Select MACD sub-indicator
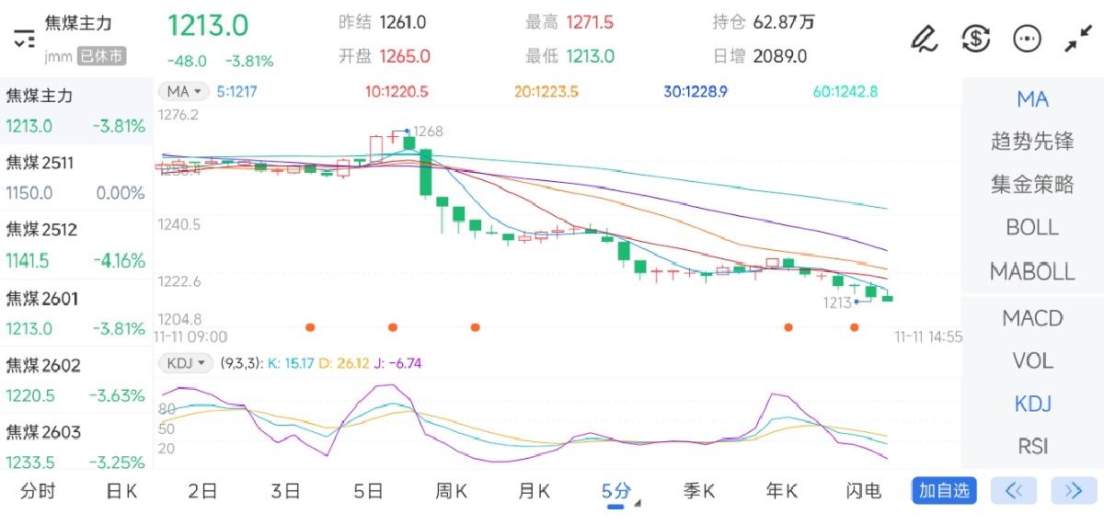 (x=1032, y=318)
